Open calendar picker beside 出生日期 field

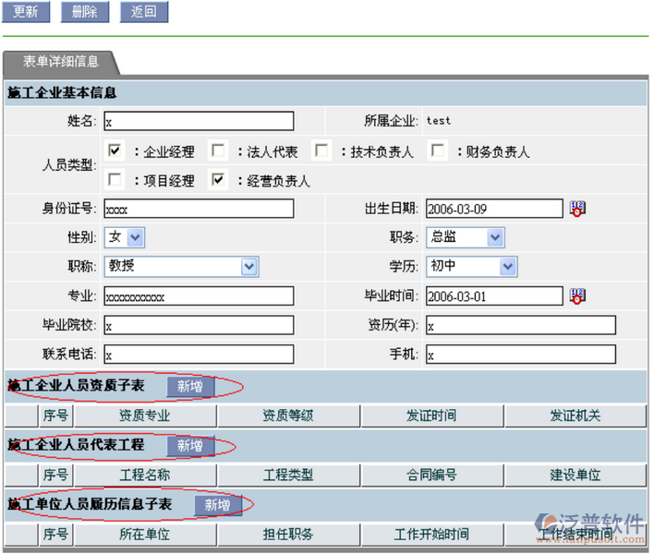pos(577,209)
